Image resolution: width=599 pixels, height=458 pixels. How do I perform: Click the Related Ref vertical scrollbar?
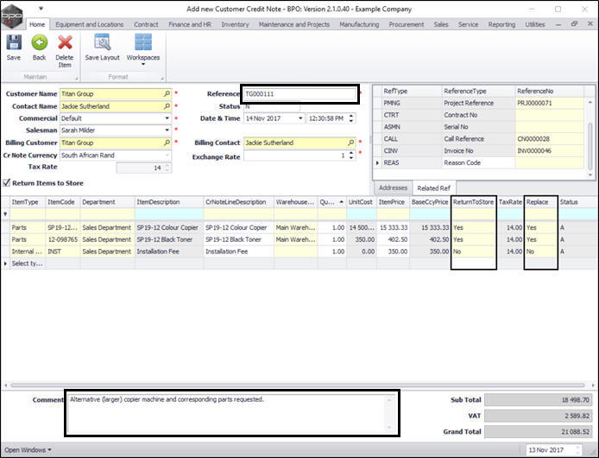590,147
